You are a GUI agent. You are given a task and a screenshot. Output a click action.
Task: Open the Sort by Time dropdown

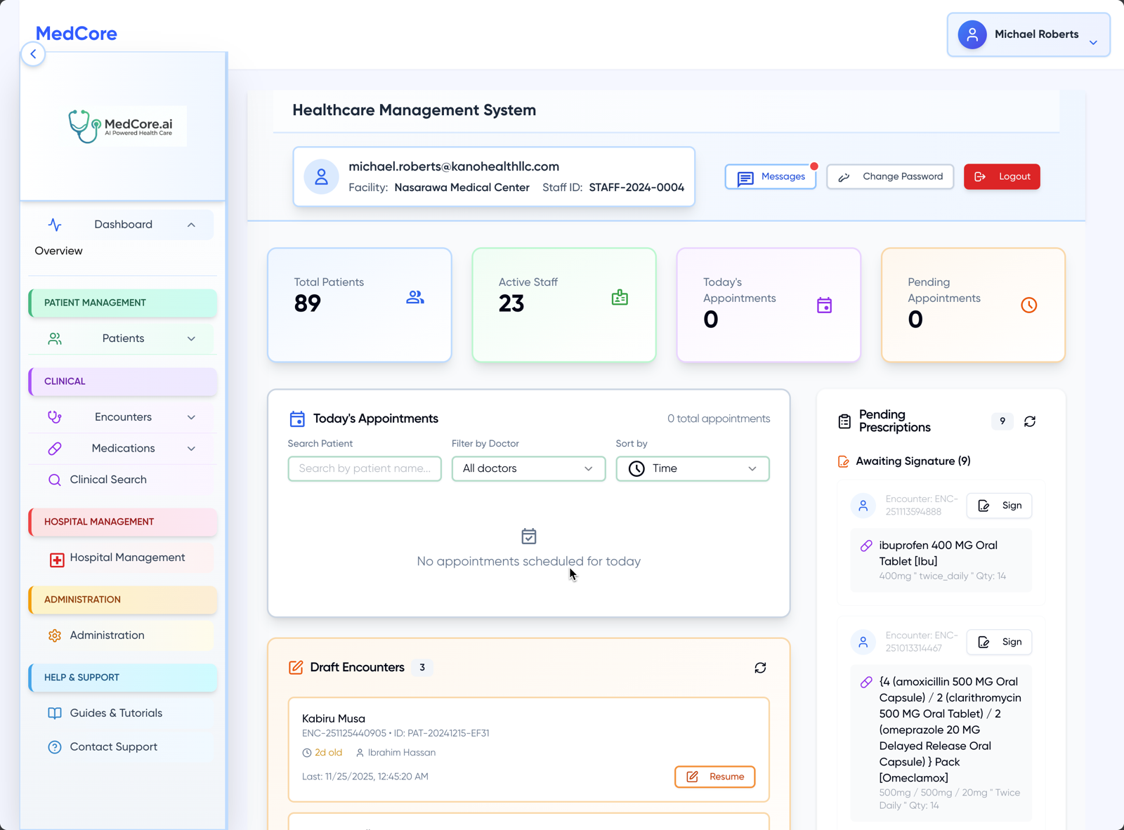point(692,468)
